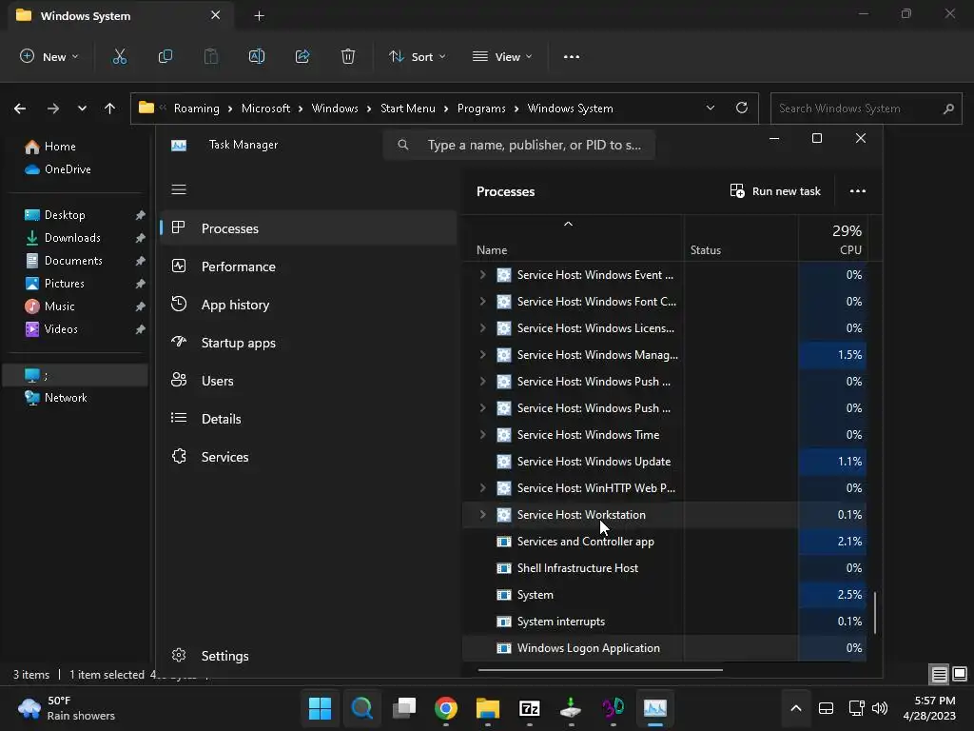Refresh the Explorer folder view
Screen dimensions: 974x731
tap(742, 108)
